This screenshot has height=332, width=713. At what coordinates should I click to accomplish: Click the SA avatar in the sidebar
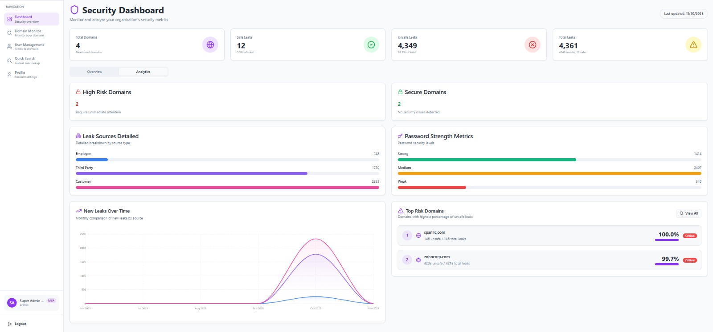[x=12, y=303]
